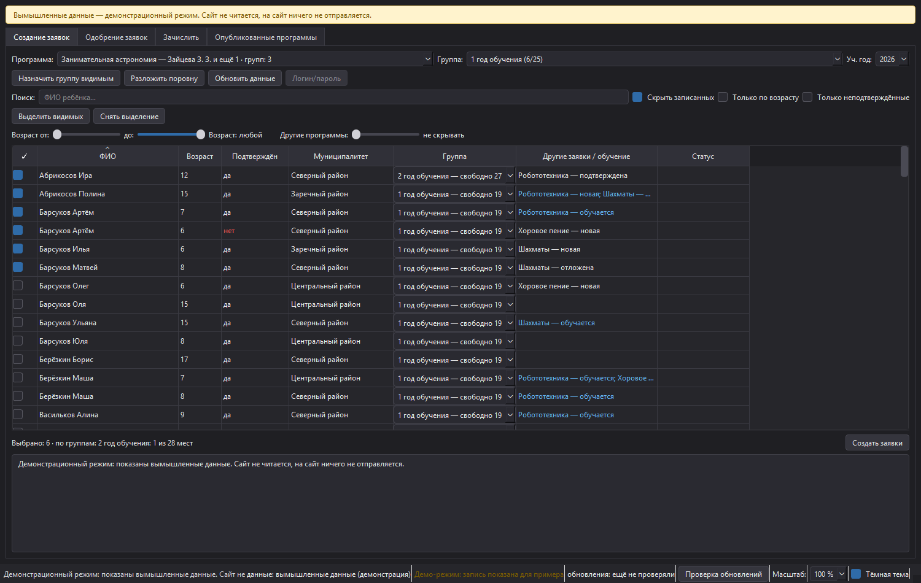Click the Создать заявки button
Viewport: 921px width, 583px height.
877,443
